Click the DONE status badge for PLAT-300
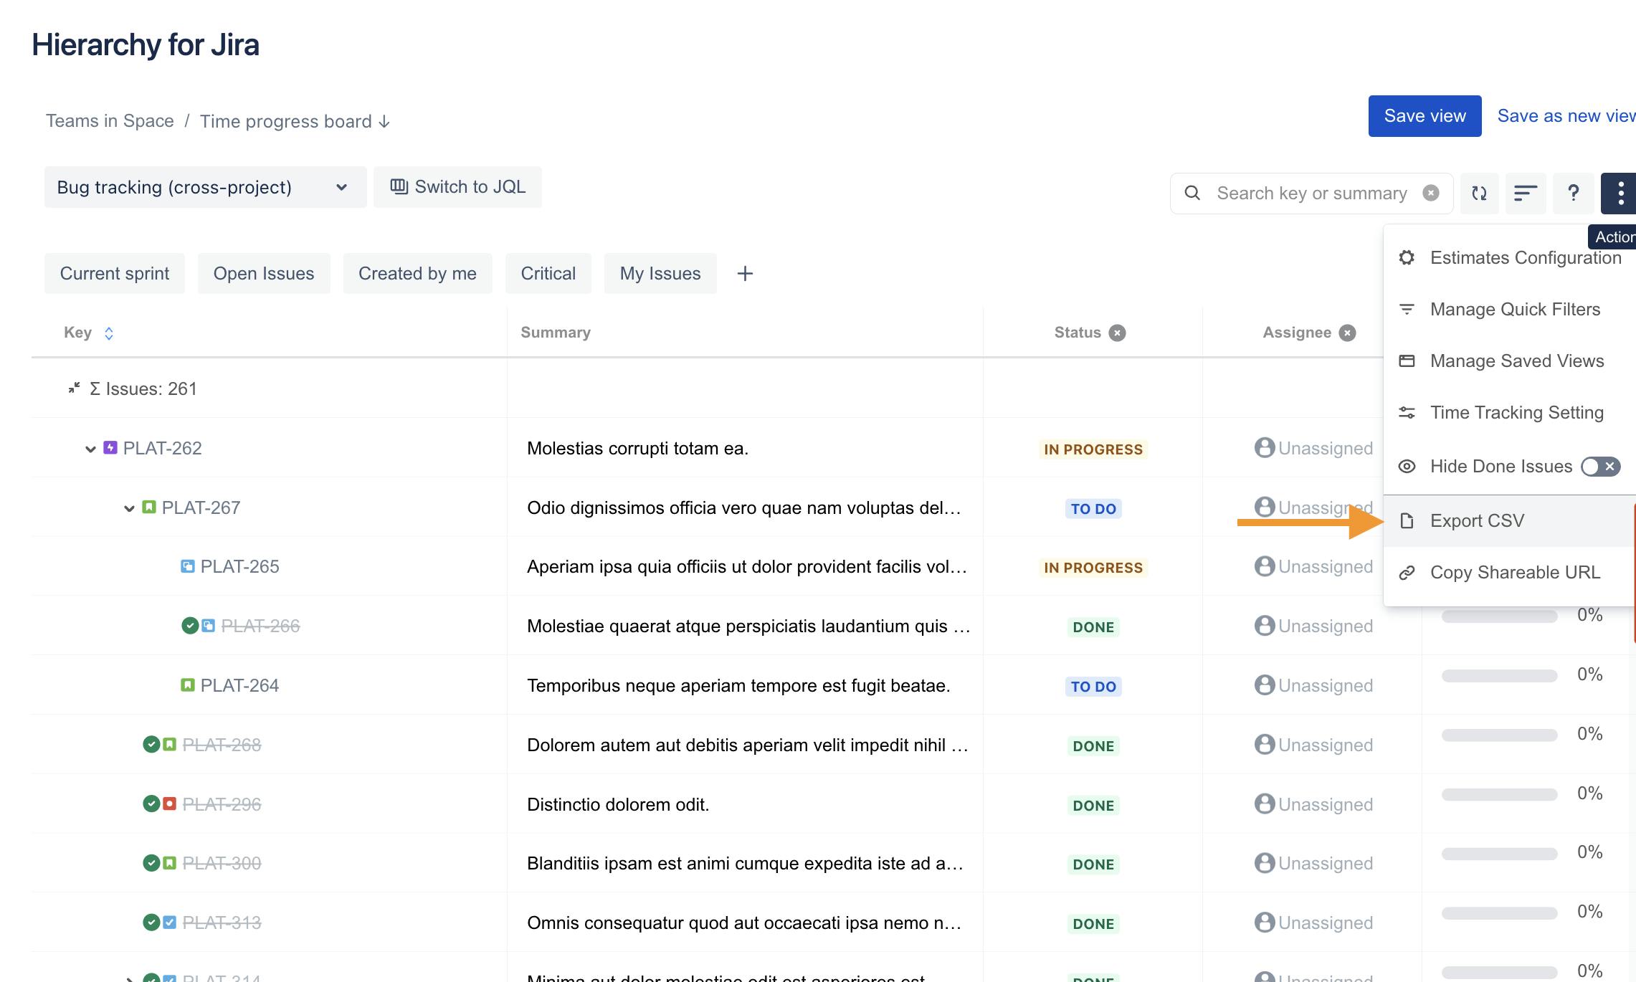Image resolution: width=1636 pixels, height=982 pixels. point(1093,864)
